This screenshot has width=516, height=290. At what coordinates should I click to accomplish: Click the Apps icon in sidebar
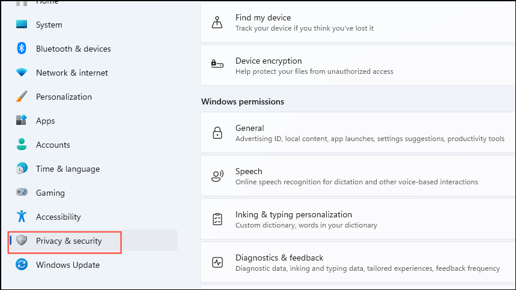pos(22,120)
